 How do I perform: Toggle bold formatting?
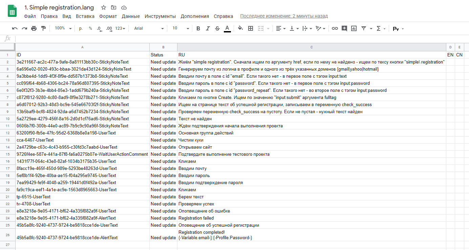point(198,28)
